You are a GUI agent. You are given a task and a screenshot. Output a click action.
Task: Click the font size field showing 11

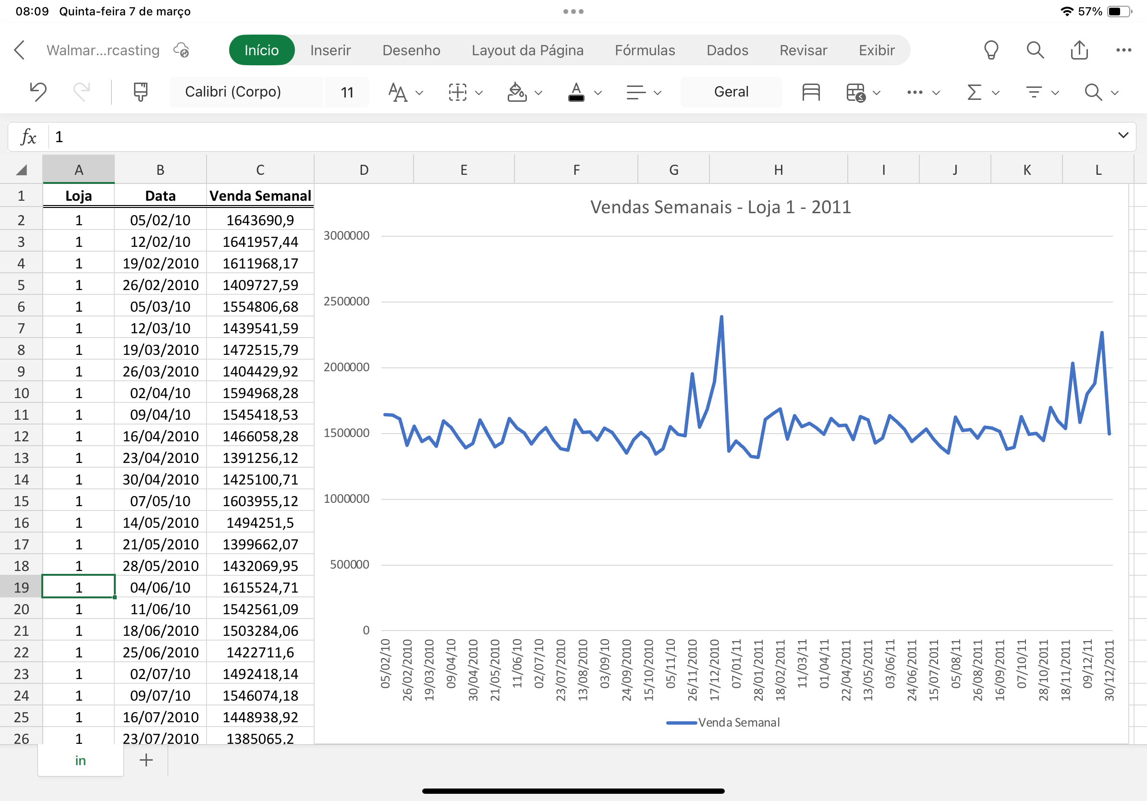[347, 92]
